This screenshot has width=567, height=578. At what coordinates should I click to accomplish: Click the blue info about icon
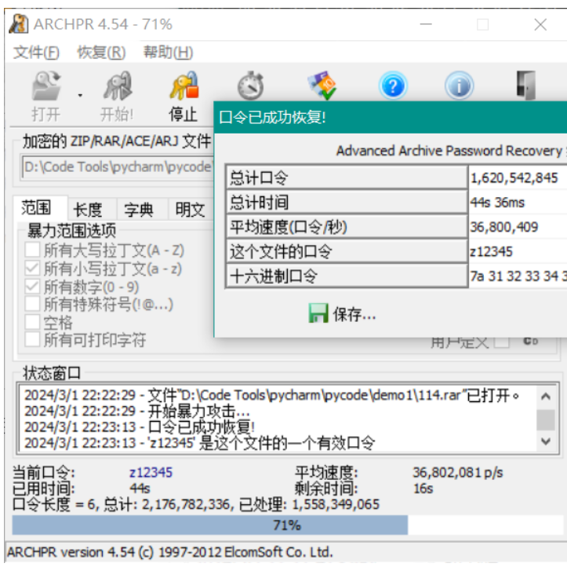click(x=459, y=86)
